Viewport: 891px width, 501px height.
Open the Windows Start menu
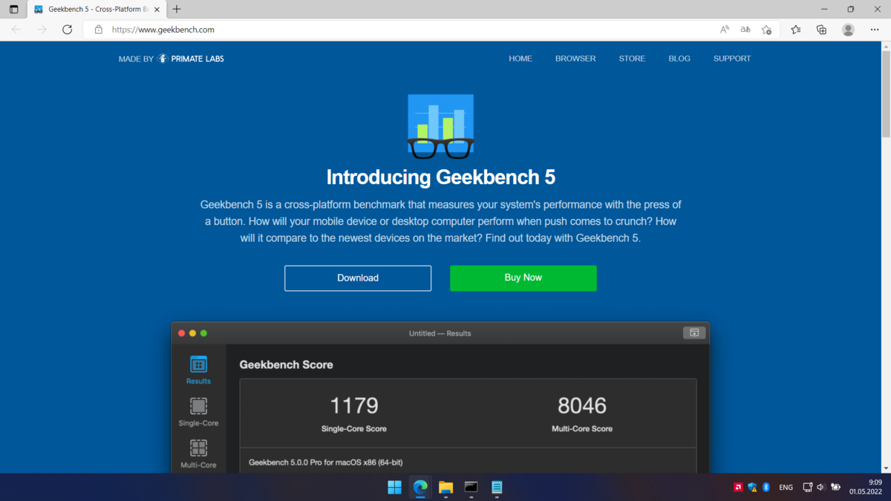pos(394,488)
